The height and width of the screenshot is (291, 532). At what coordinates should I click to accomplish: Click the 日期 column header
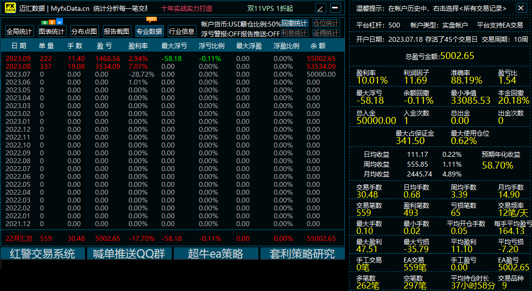coord(19,46)
